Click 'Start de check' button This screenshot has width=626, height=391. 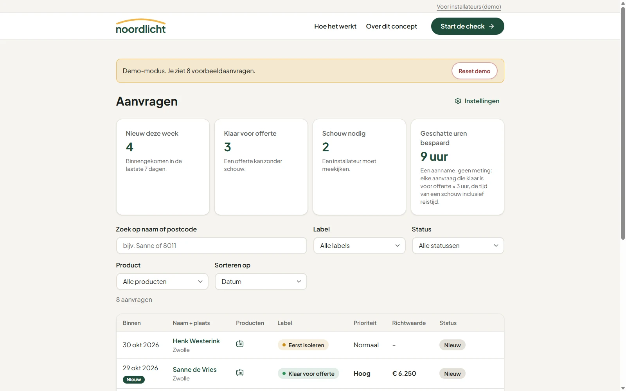click(468, 26)
